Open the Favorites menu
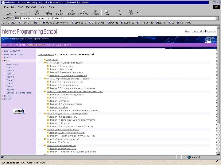221x165 pixels. click(31, 7)
